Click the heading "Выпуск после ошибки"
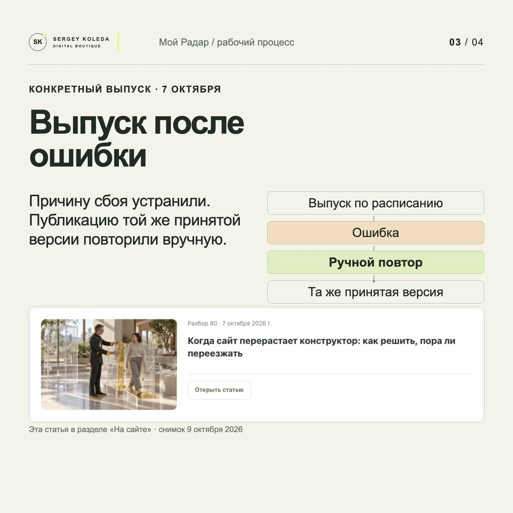 tap(137, 139)
